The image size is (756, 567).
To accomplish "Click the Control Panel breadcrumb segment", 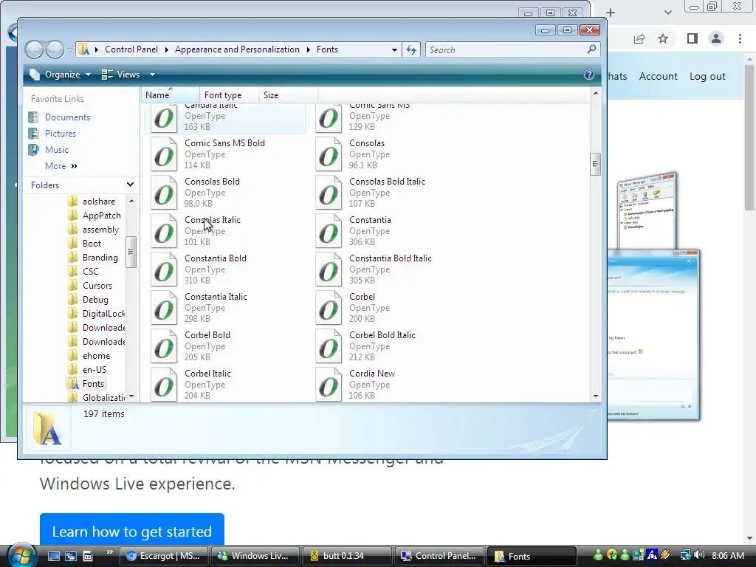I will (131, 49).
